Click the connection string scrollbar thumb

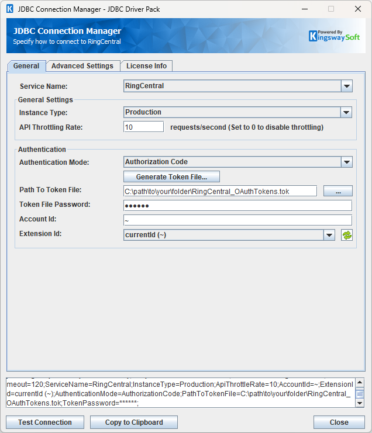click(360, 394)
